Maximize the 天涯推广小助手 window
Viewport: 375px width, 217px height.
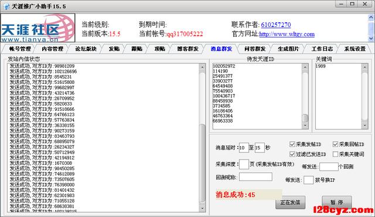tap(352, 4)
